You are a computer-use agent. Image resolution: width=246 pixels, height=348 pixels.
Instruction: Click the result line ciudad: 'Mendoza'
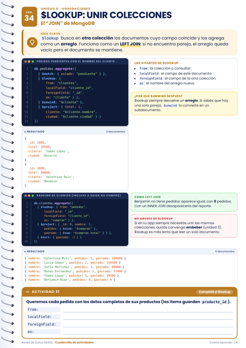43,181
